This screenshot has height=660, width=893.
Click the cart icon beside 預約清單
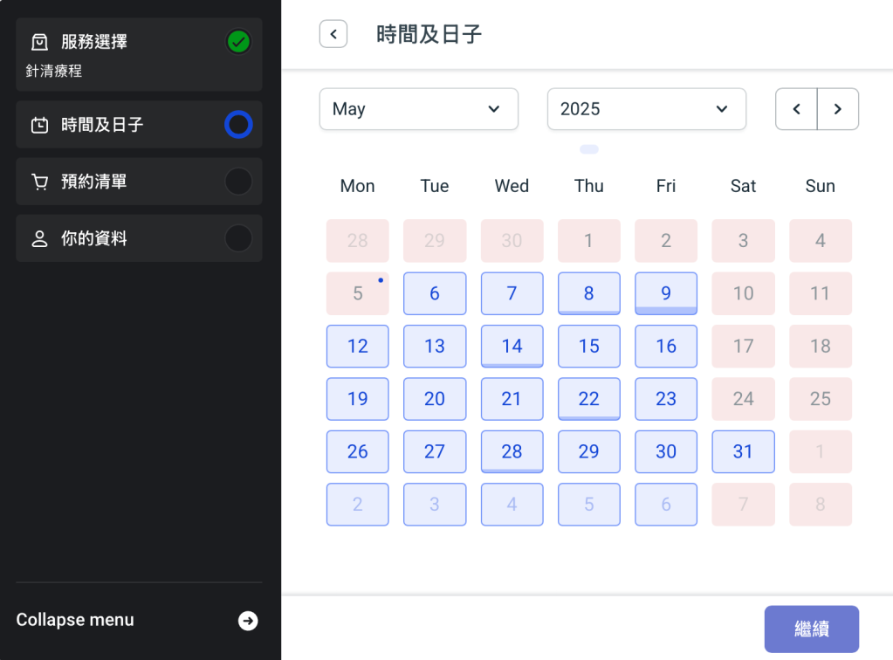[x=39, y=182]
